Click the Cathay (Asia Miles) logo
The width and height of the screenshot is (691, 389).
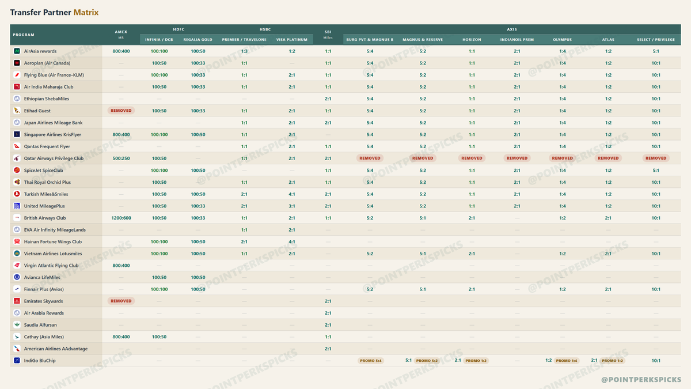click(17, 337)
